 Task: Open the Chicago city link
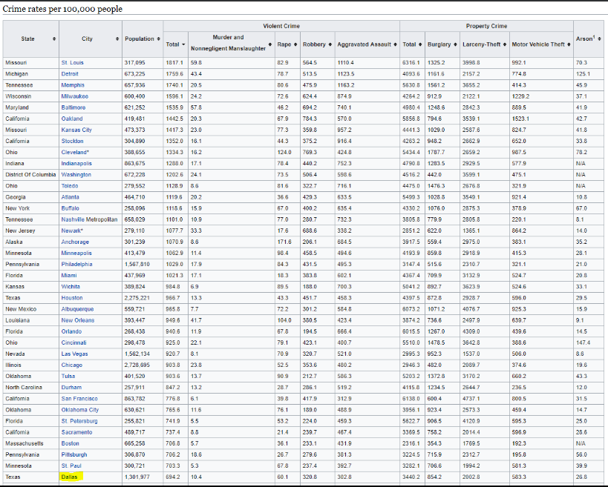tap(72, 366)
